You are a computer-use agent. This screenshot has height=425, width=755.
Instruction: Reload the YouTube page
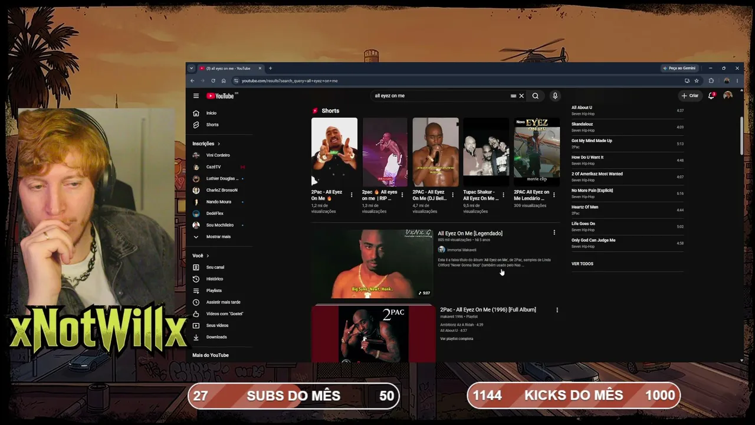[213, 81]
